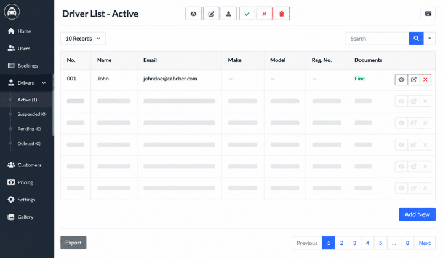
Task: Click the driver profile icon in top toolbar
Action: tap(228, 14)
